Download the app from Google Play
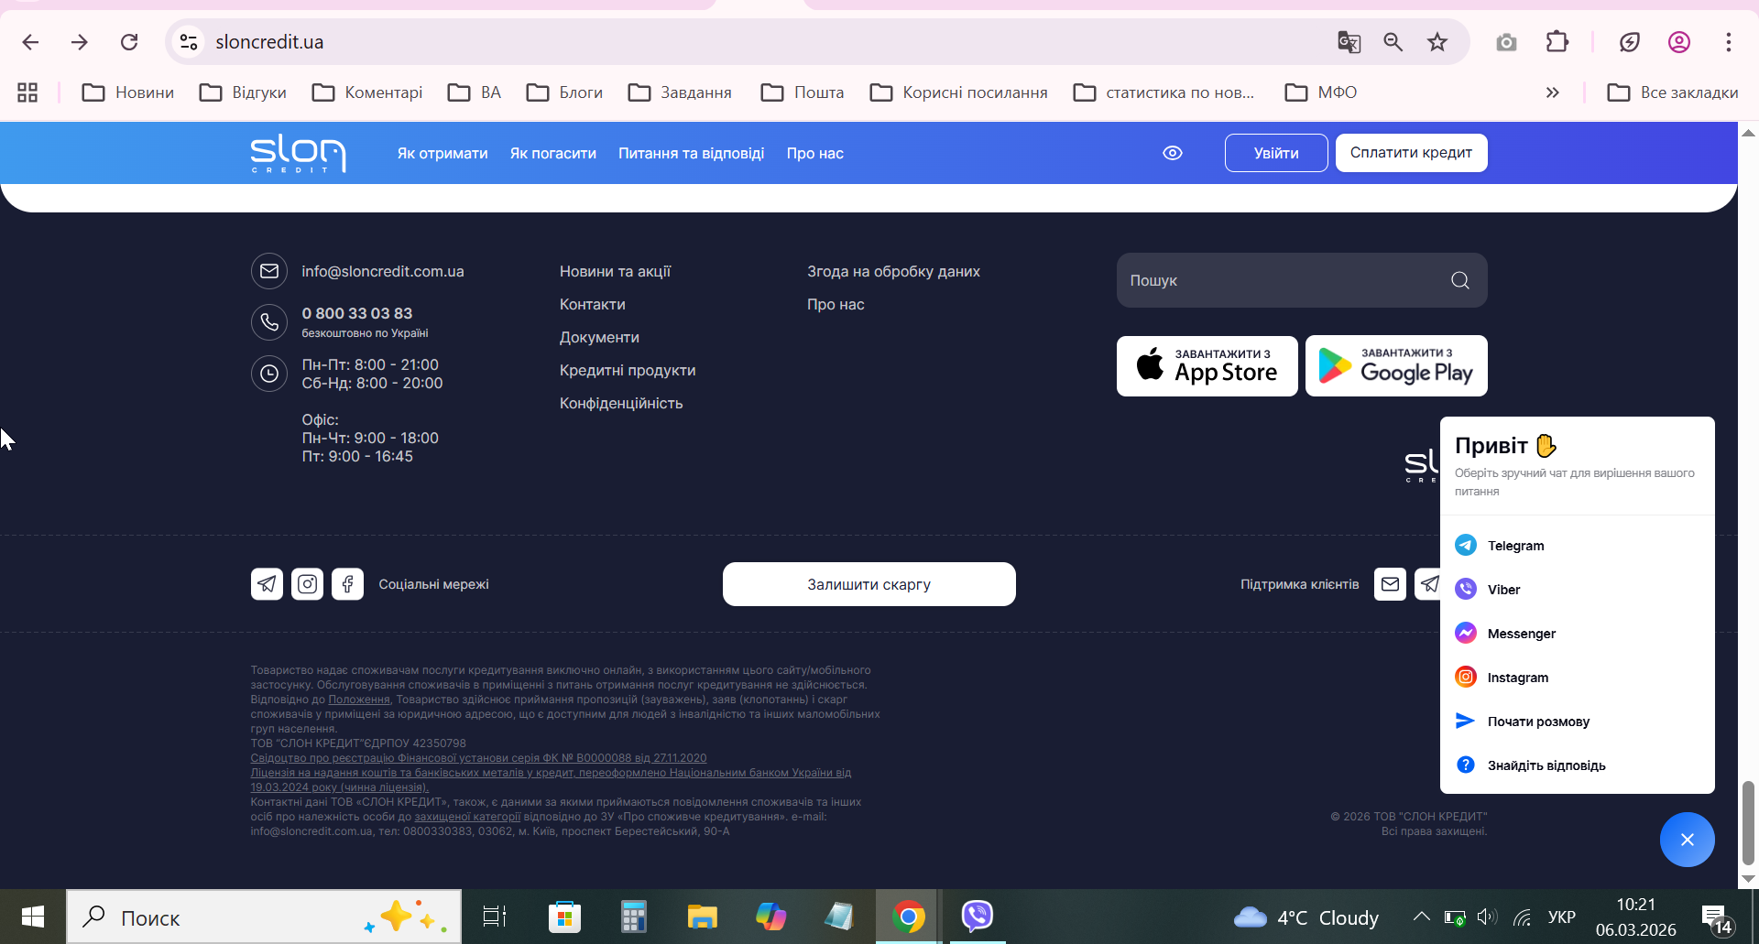Screen dimensions: 1759x944 [x=1396, y=366]
